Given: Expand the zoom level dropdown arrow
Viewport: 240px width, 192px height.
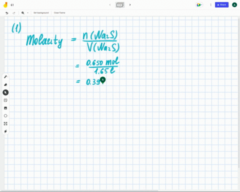Looking at the screenshot, I should click(27, 13).
